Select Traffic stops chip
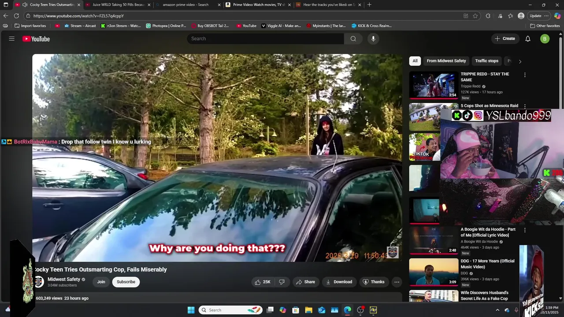 tap(486, 61)
